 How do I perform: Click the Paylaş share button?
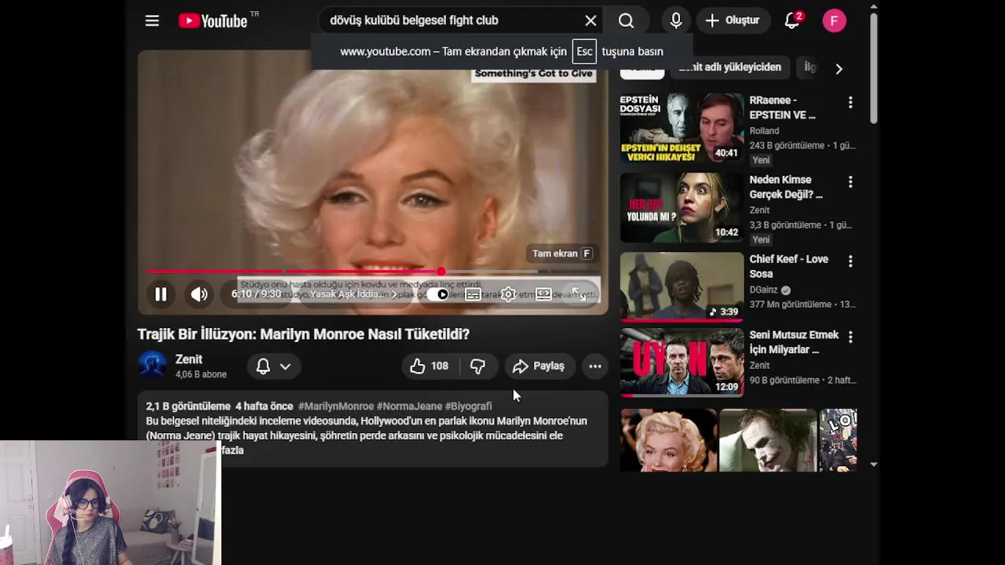pyautogui.click(x=539, y=366)
